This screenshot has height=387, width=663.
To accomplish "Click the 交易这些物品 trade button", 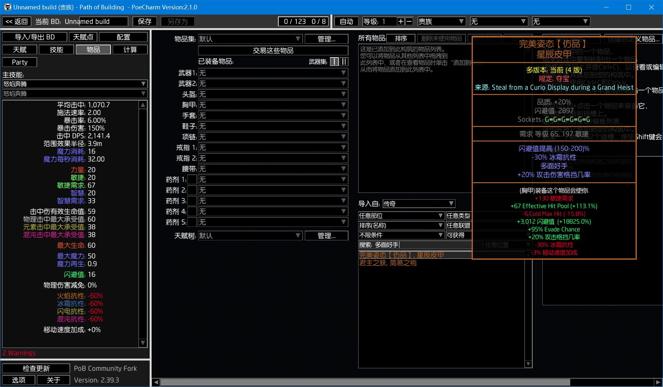I will (x=273, y=50).
